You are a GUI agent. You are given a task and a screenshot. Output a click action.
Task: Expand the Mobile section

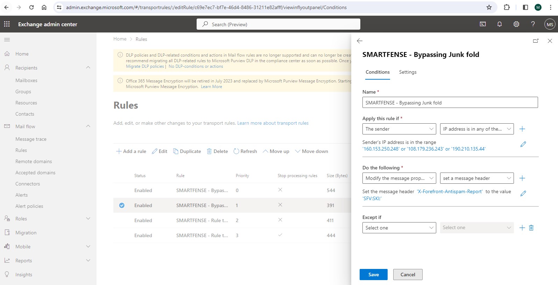point(88,246)
